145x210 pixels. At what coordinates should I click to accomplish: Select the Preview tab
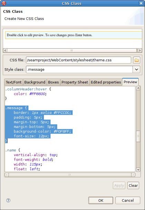pos(130,82)
